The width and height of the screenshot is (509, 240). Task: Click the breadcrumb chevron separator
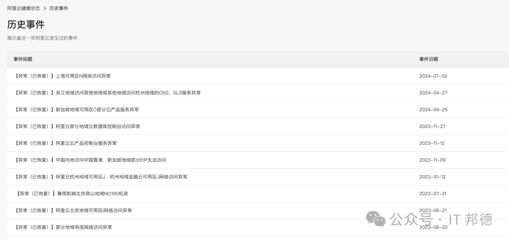coord(45,8)
